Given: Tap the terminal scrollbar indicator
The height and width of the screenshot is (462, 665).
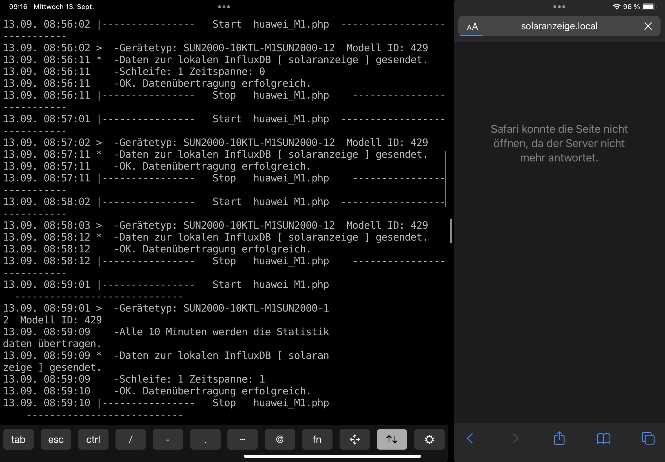Looking at the screenshot, I should [x=445, y=179].
